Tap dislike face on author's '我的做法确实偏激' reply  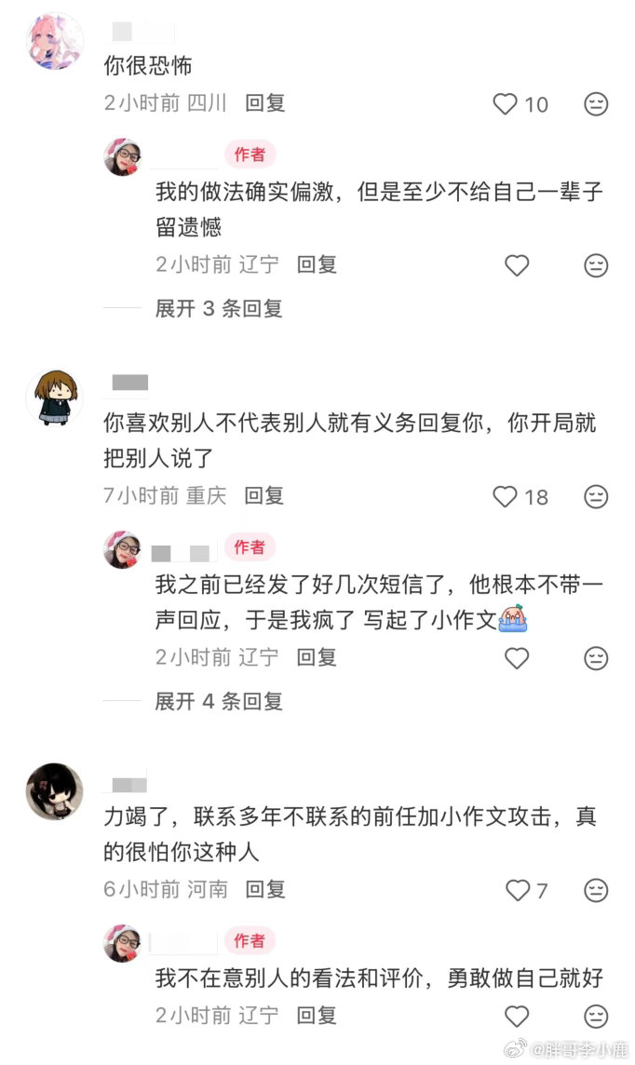click(x=596, y=265)
